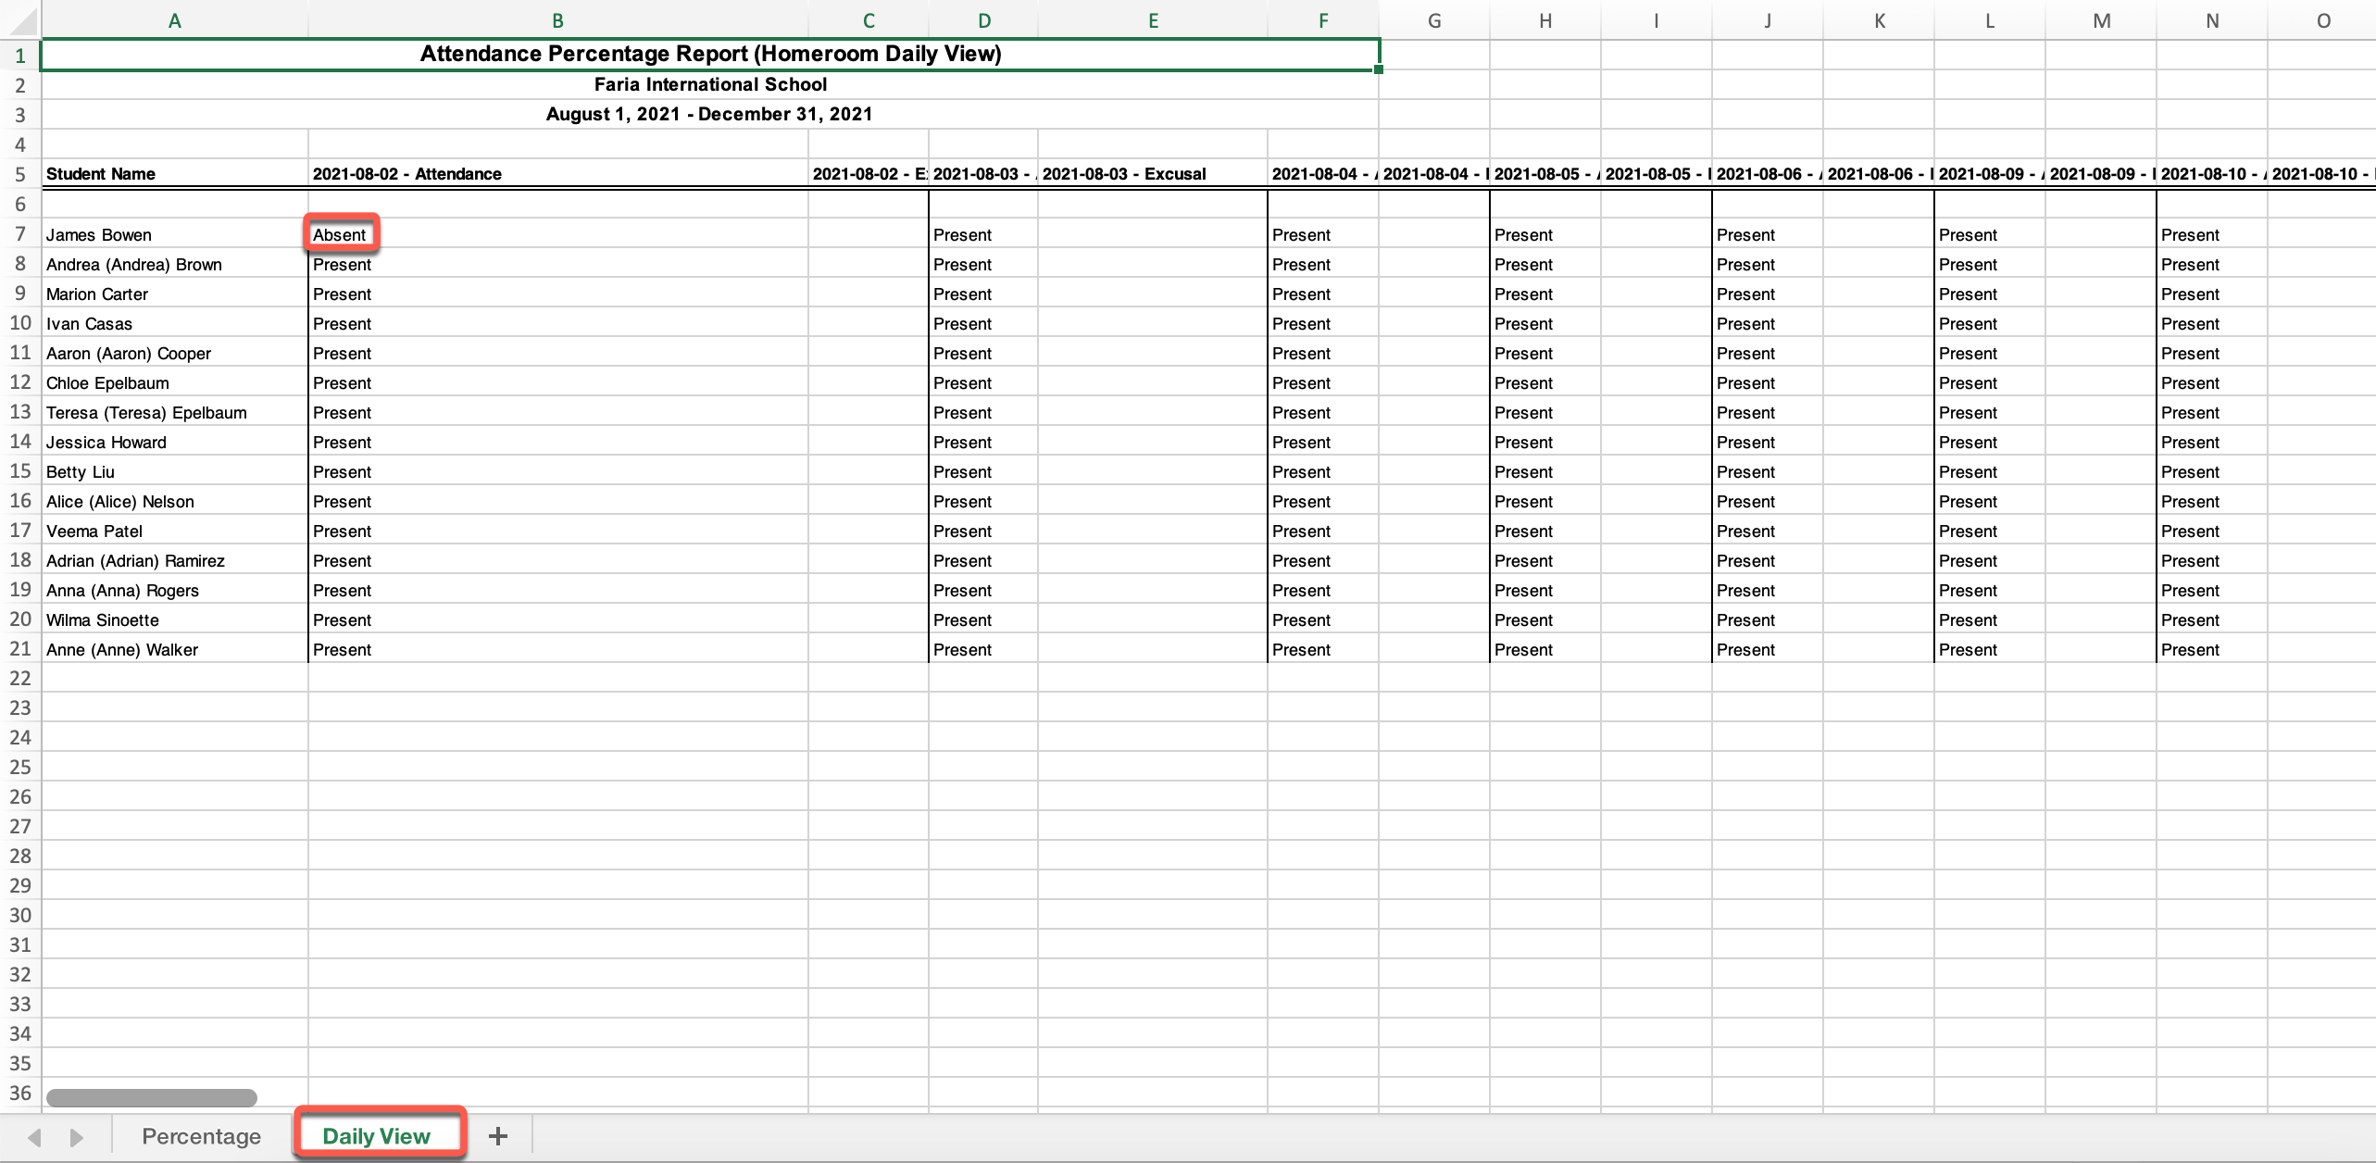Select the Faria International School cell

pyautogui.click(x=710, y=84)
